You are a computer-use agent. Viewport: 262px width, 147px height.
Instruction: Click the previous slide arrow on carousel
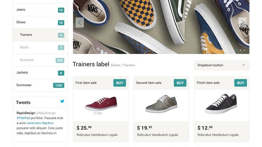pos(80,23)
